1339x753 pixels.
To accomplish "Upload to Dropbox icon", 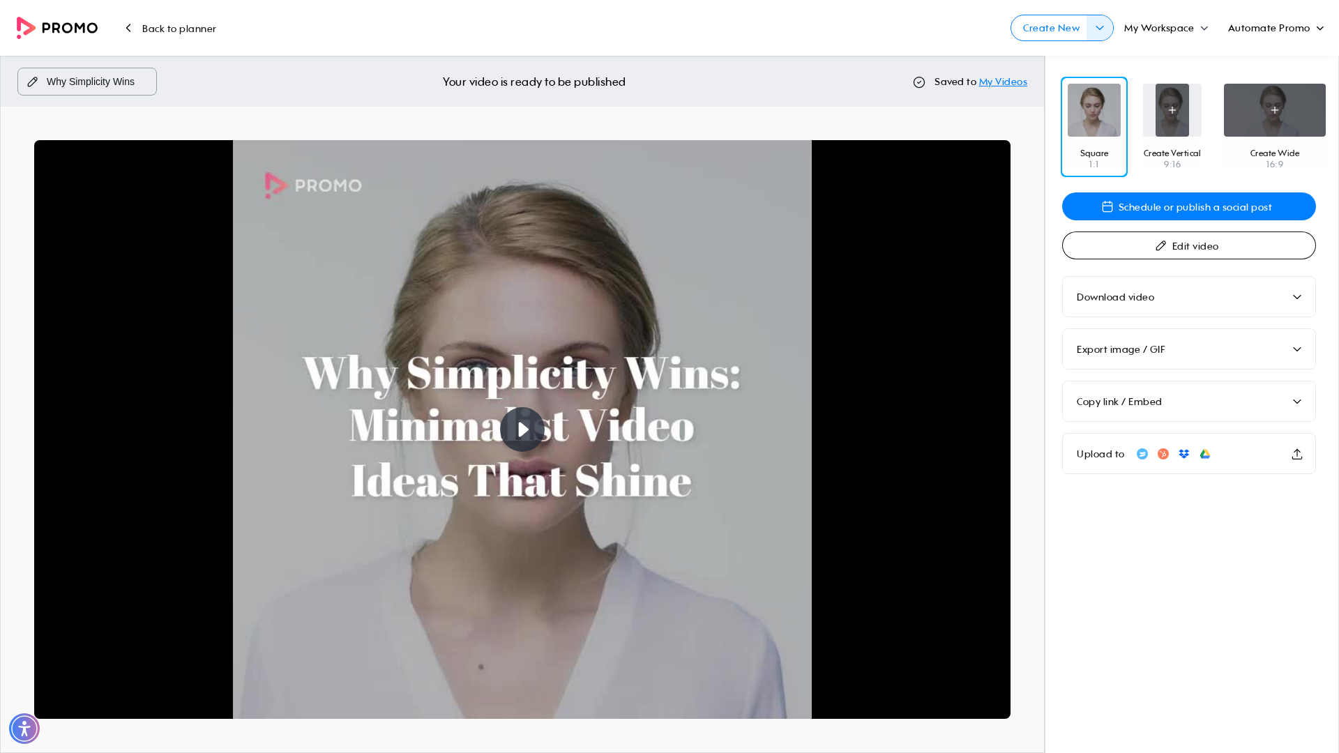I will [1184, 454].
